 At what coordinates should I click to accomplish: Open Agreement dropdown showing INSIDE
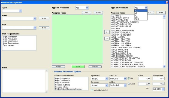(x=107, y=79)
